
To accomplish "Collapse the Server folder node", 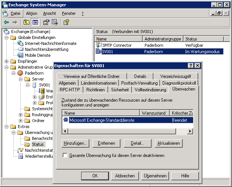I will 20,79.
